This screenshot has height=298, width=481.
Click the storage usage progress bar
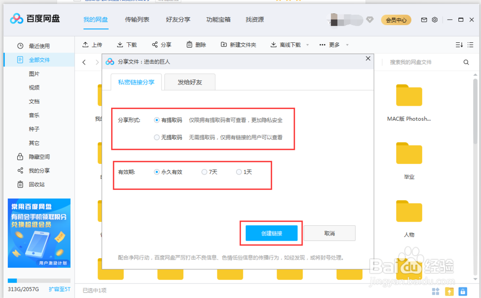tap(39, 281)
